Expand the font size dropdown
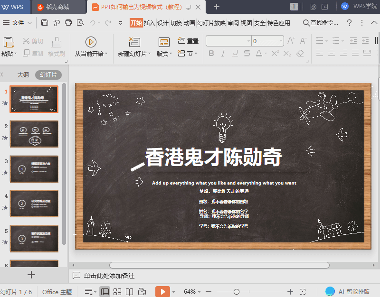 point(281,41)
